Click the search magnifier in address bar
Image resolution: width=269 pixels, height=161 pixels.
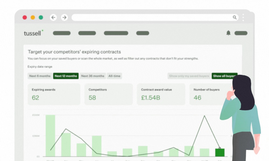tap(235, 17)
